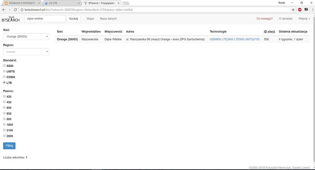This screenshot has height=170, width=315.
Task: Open the AdBlock Plus extension icon
Action: click(300, 10)
